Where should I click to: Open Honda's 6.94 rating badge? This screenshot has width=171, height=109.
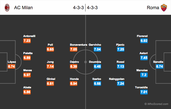pos(74,83)
